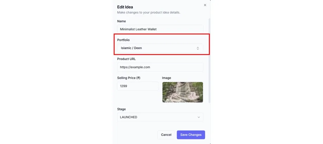Focus the Name field containing Minimalist Leather Wallet
Image resolution: width=323 pixels, height=144 pixels.
160,29
